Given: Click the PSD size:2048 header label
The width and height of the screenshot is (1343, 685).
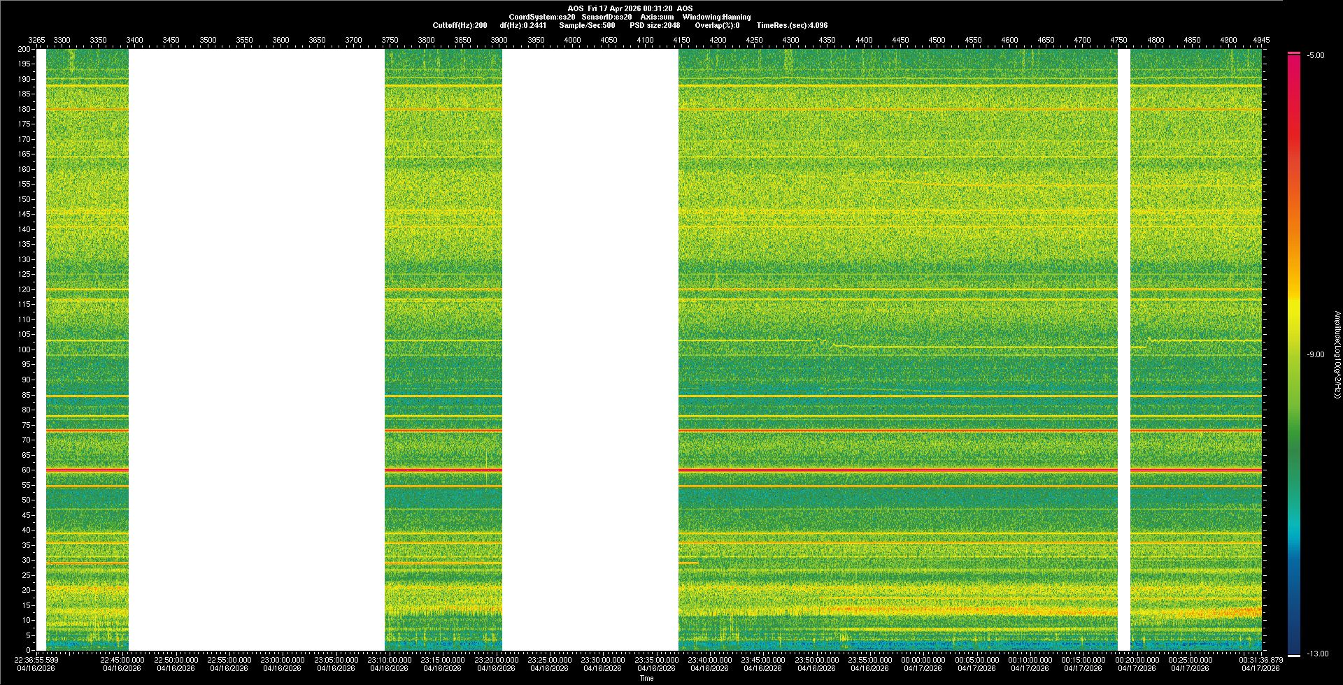Looking at the screenshot, I should (x=654, y=25).
